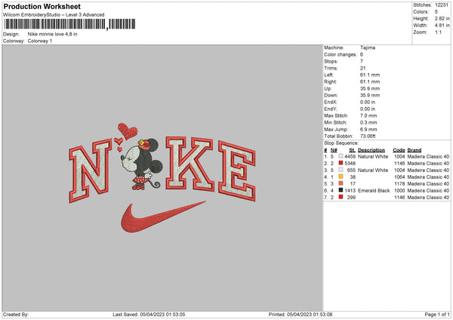453x320 pixels.
Task: Click the white swatch in stop row 3
Action: [341, 170]
